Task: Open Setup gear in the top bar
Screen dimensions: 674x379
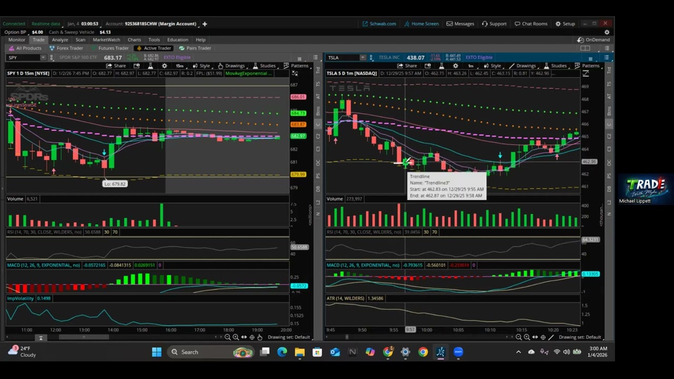Action: [x=564, y=24]
